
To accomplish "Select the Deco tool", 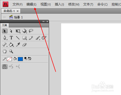I will point(44,38).
